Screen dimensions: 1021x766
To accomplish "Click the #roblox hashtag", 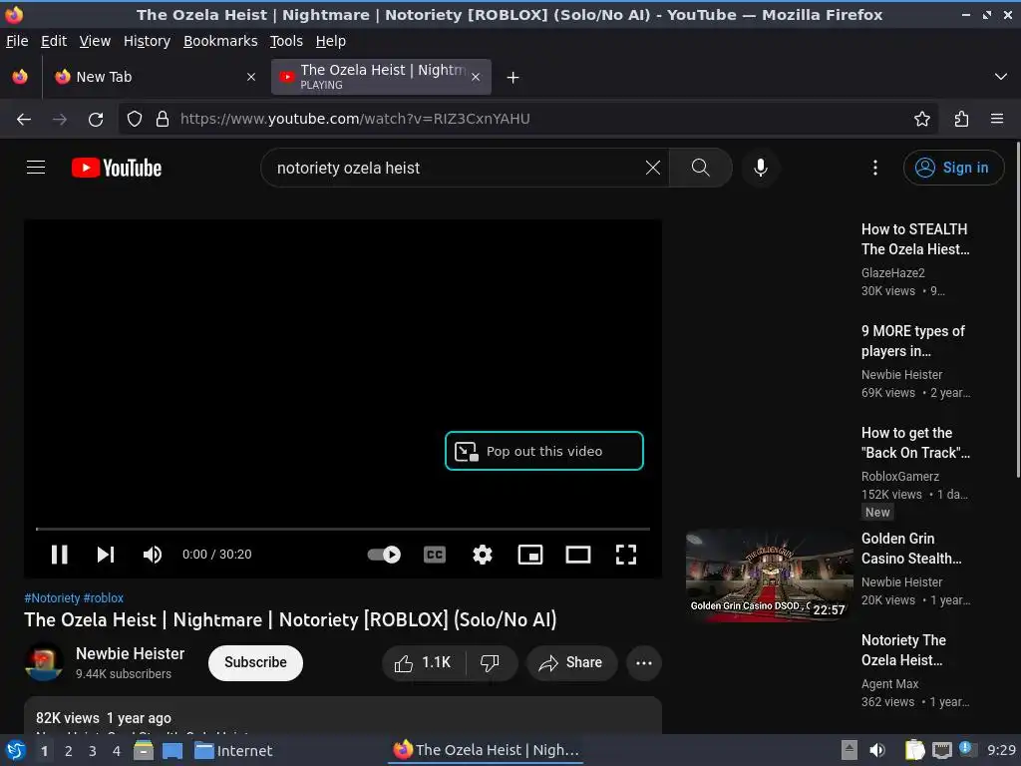I will (x=104, y=598).
